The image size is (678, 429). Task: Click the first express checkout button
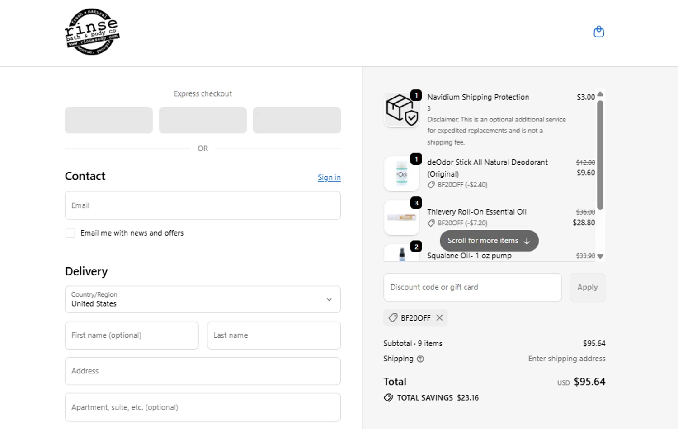[108, 120]
